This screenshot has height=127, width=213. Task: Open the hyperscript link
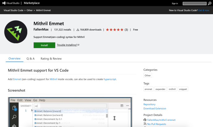(110, 79)
